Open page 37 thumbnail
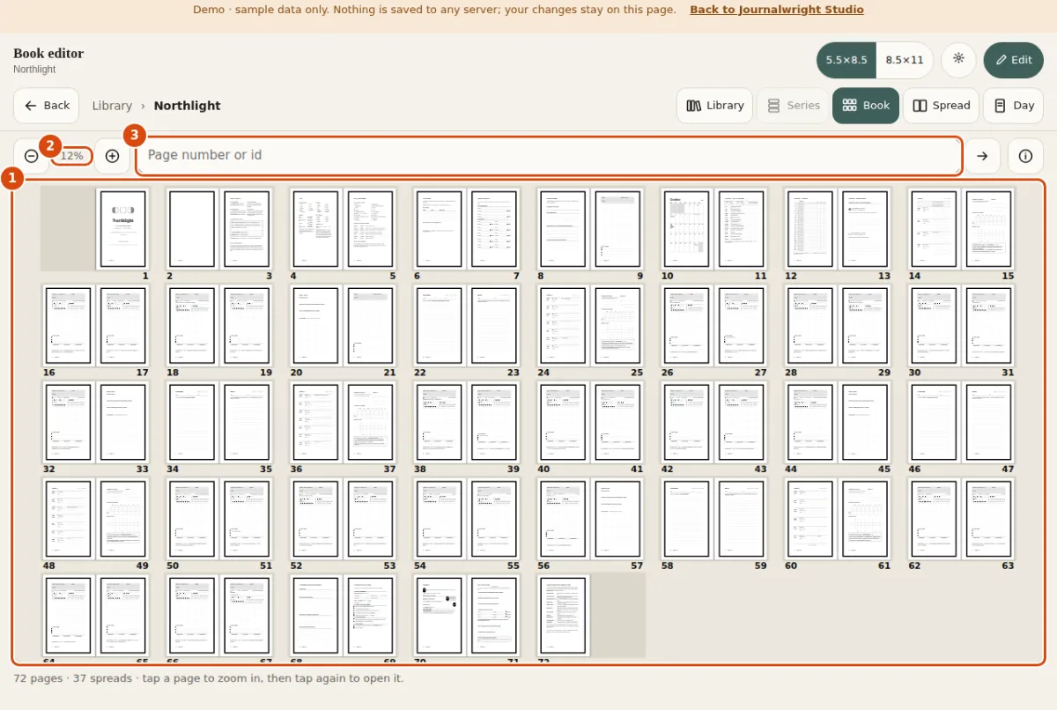This screenshot has width=1057, height=710. pyautogui.click(x=370, y=423)
